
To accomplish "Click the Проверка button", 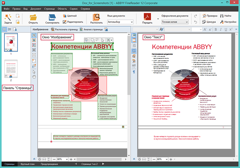I will point(210,16).
